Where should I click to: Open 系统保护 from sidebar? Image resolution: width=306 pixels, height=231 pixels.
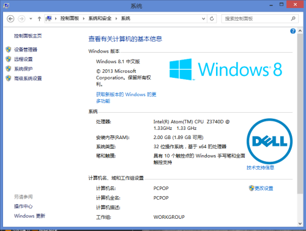(x=23, y=69)
